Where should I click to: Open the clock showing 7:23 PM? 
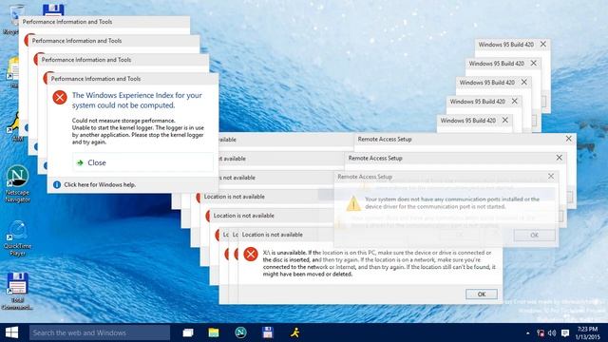587,333
